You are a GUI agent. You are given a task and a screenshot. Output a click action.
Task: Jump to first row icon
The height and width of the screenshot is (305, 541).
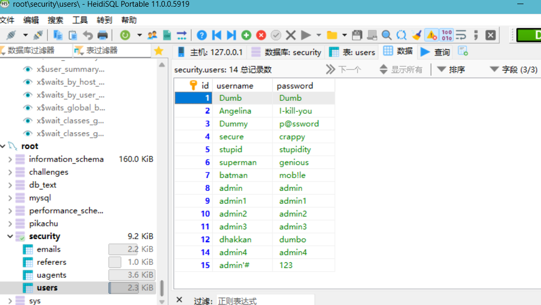[x=217, y=35]
